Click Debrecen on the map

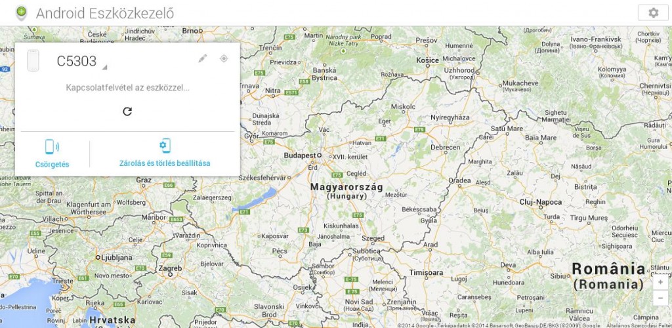(x=445, y=148)
